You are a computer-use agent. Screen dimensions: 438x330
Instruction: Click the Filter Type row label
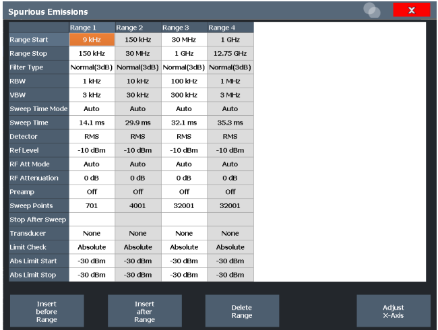39,67
